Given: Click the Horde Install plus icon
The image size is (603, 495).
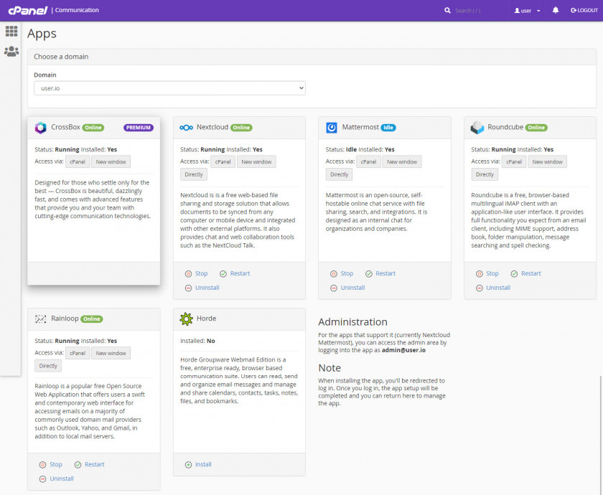Looking at the screenshot, I should 188,465.
